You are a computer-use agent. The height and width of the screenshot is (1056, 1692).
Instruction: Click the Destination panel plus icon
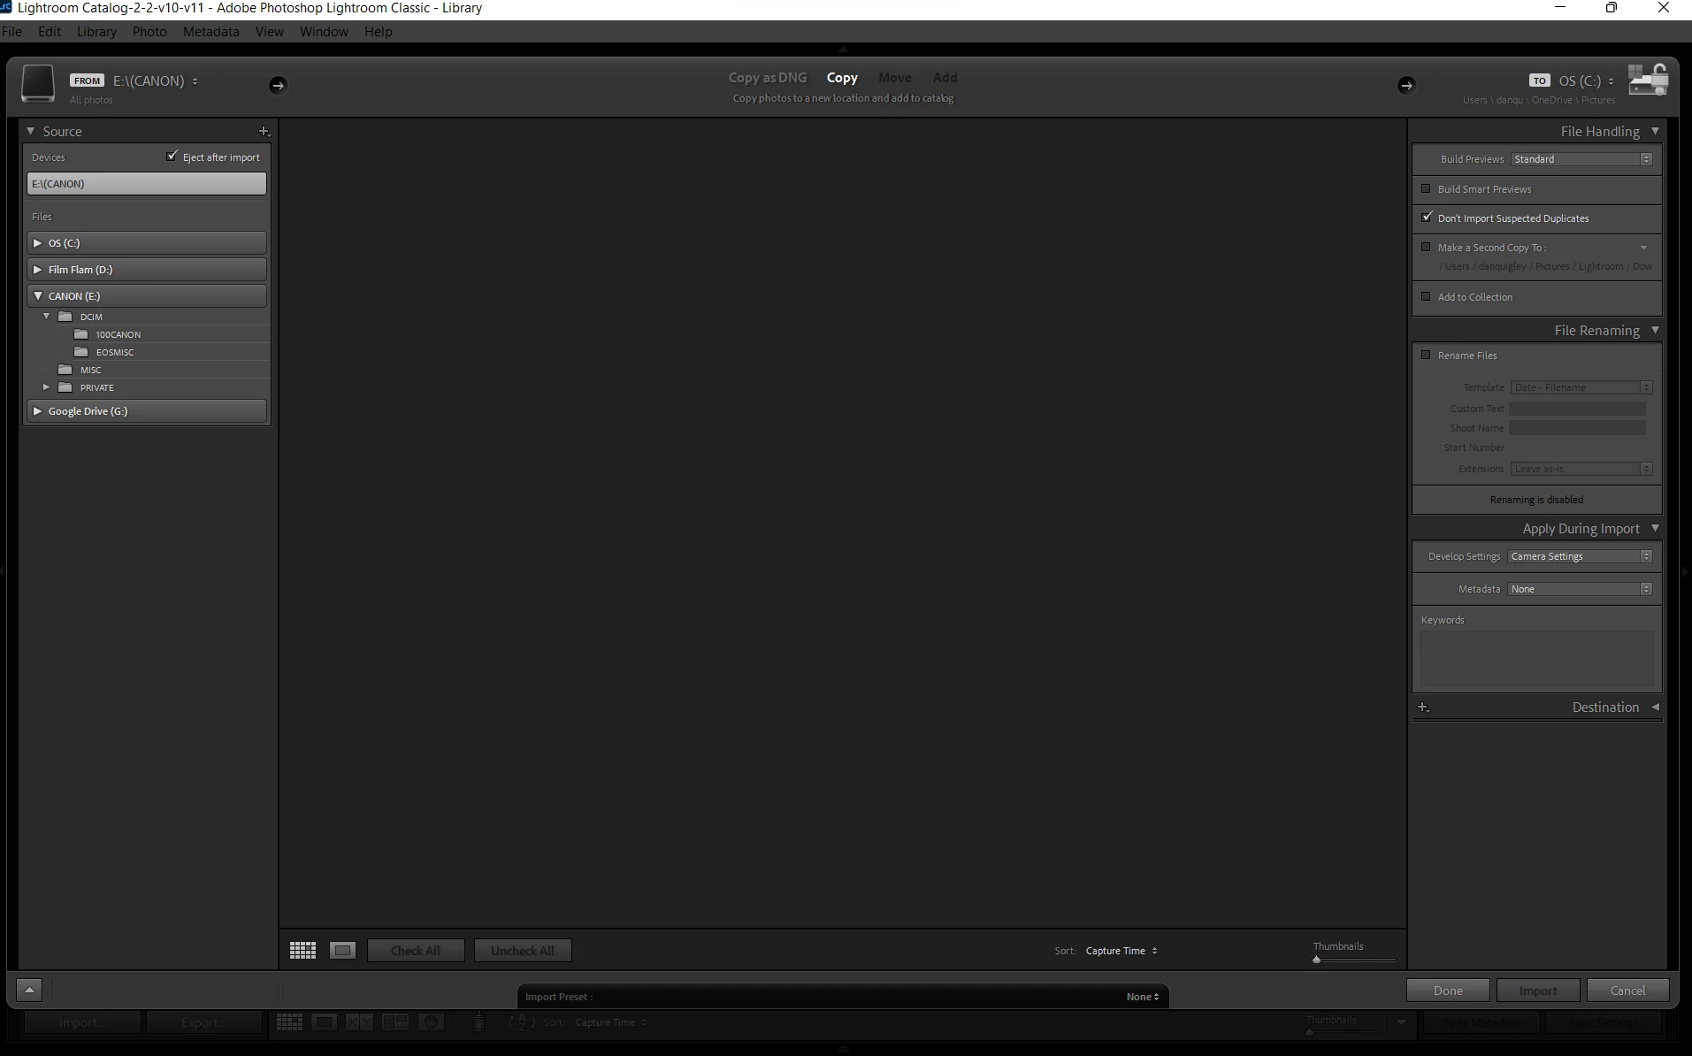click(1423, 707)
